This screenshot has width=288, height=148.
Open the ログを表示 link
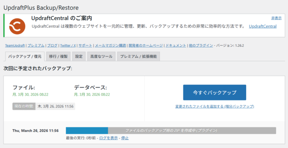click(108, 138)
